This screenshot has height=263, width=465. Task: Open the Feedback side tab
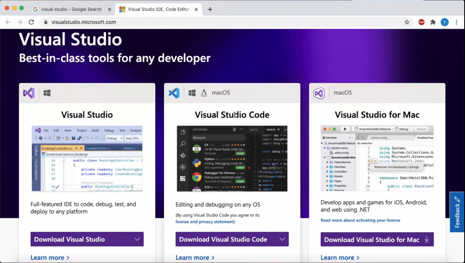point(457,212)
